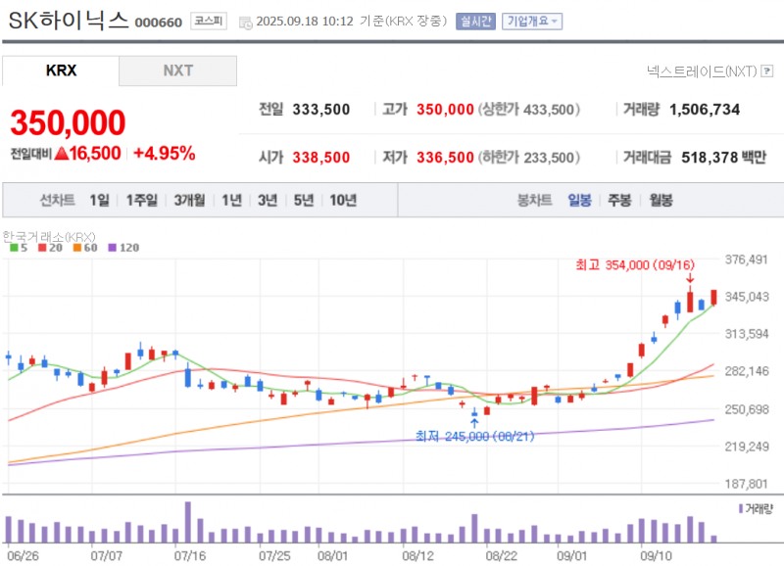Click the 코스피 market badge next to stock name

pos(210,19)
